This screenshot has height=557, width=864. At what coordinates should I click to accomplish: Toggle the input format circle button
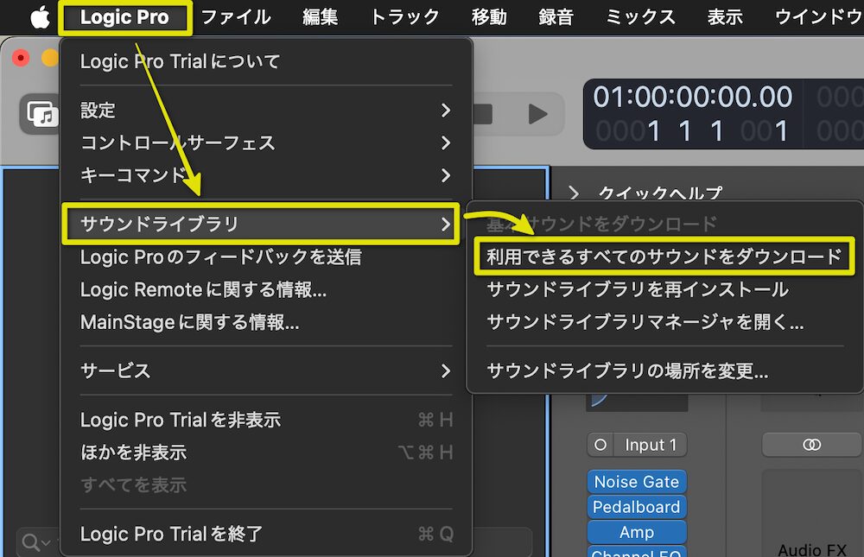600,445
